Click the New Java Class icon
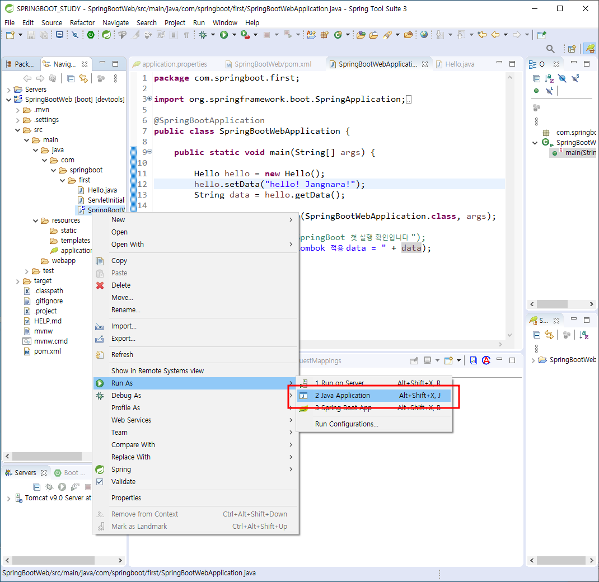The image size is (599, 582). tap(338, 35)
